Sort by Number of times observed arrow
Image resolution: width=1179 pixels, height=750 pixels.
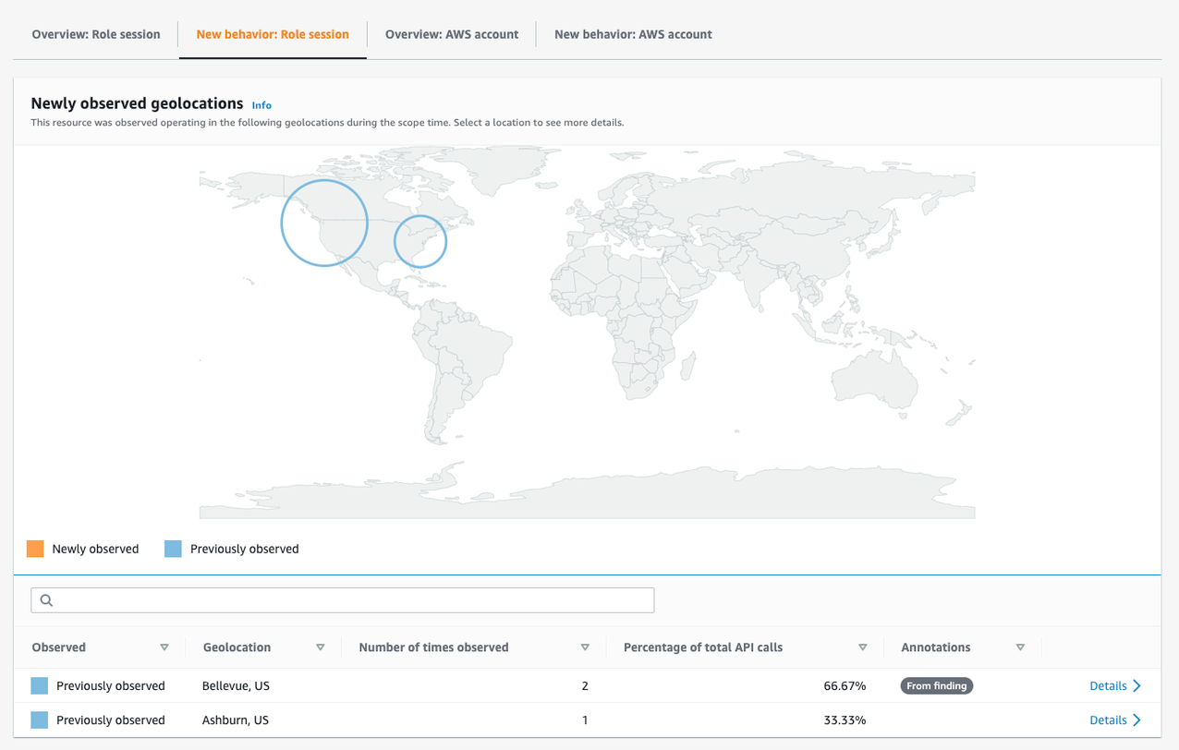coord(585,647)
